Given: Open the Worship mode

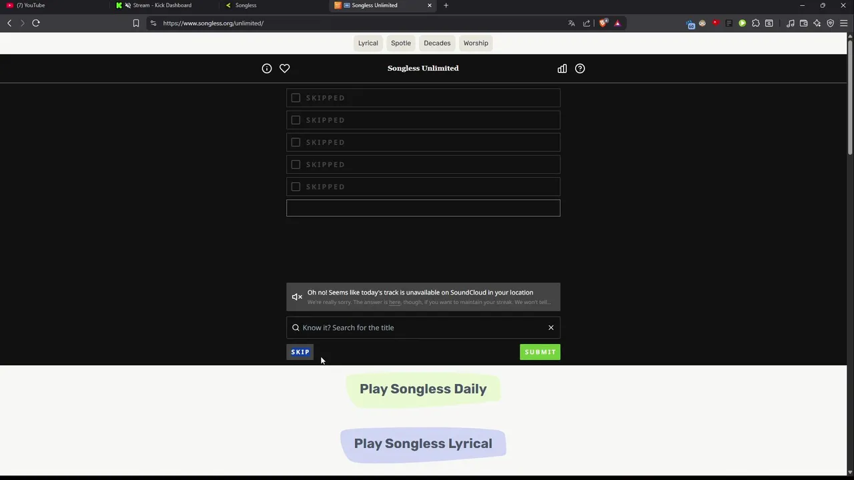Looking at the screenshot, I should 476,43.
